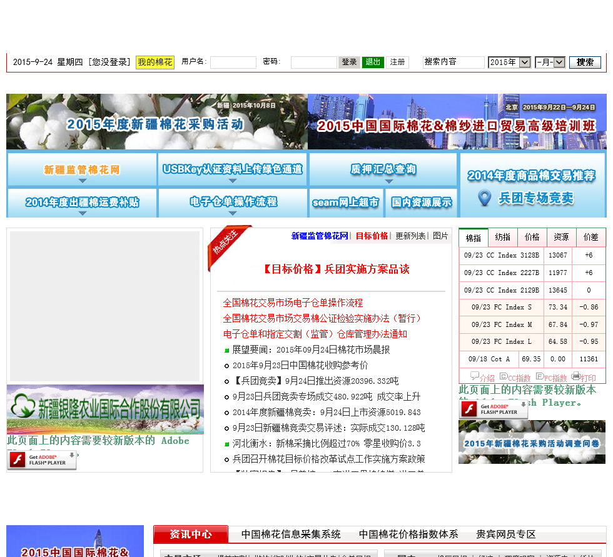Image resolution: width=613 pixels, height=557 pixels.
Task: Open 【兵团竞卖】9月24日推出资源 link
Action: click(315, 381)
